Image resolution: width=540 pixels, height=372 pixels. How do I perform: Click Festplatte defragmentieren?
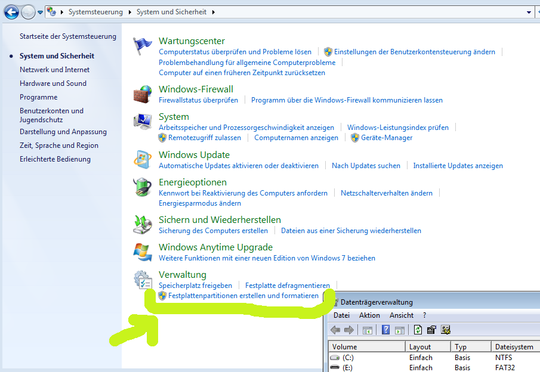(287, 286)
